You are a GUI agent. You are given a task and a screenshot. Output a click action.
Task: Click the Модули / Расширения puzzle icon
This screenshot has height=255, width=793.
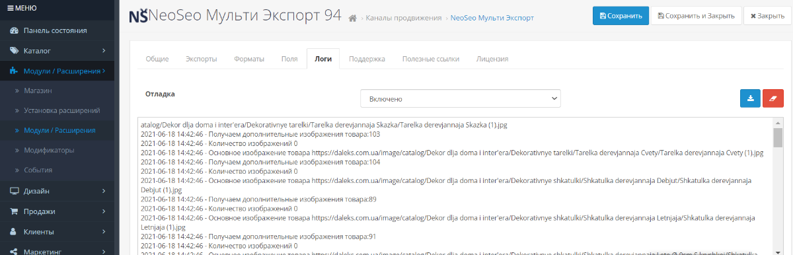pos(14,71)
